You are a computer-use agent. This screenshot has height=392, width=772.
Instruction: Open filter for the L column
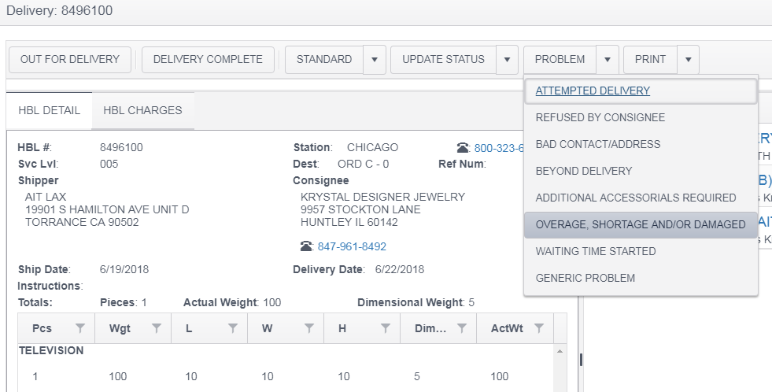pyautogui.click(x=233, y=328)
